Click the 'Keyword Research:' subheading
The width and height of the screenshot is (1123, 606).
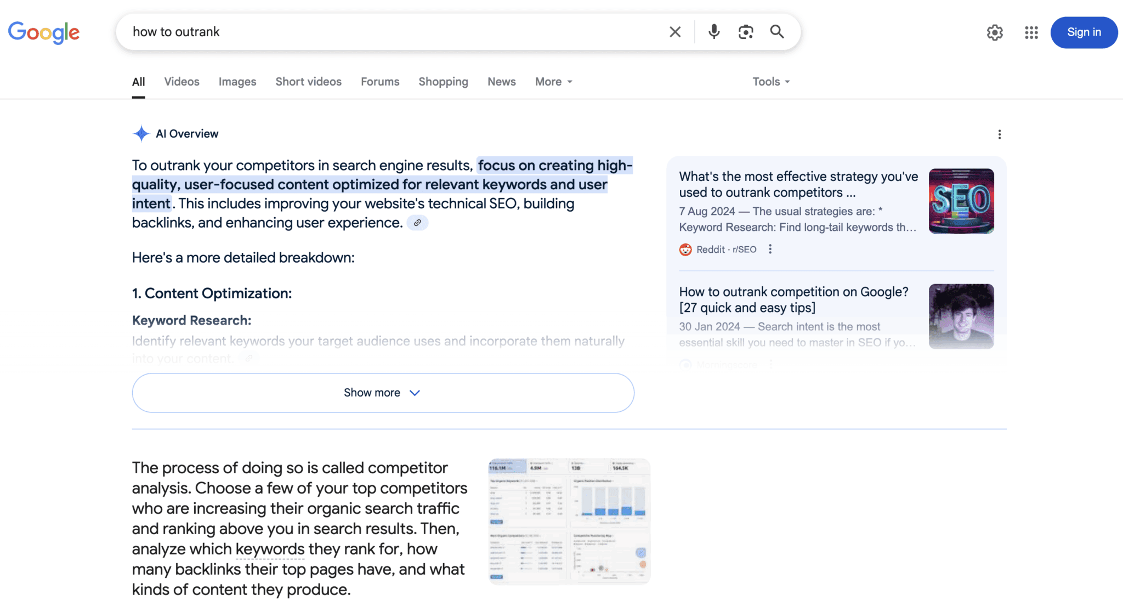[191, 320]
